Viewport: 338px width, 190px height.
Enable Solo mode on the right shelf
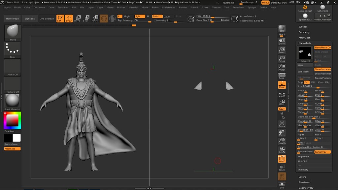[x=282, y=186]
